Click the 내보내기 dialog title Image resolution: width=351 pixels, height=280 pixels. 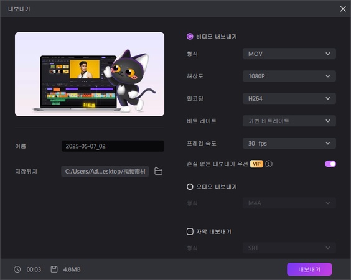(x=19, y=9)
